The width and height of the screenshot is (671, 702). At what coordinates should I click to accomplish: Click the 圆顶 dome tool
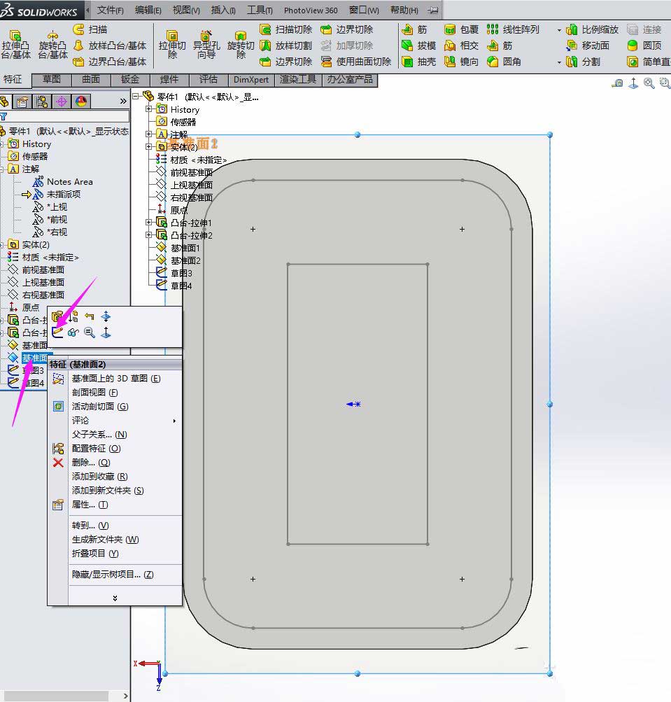tap(644, 45)
